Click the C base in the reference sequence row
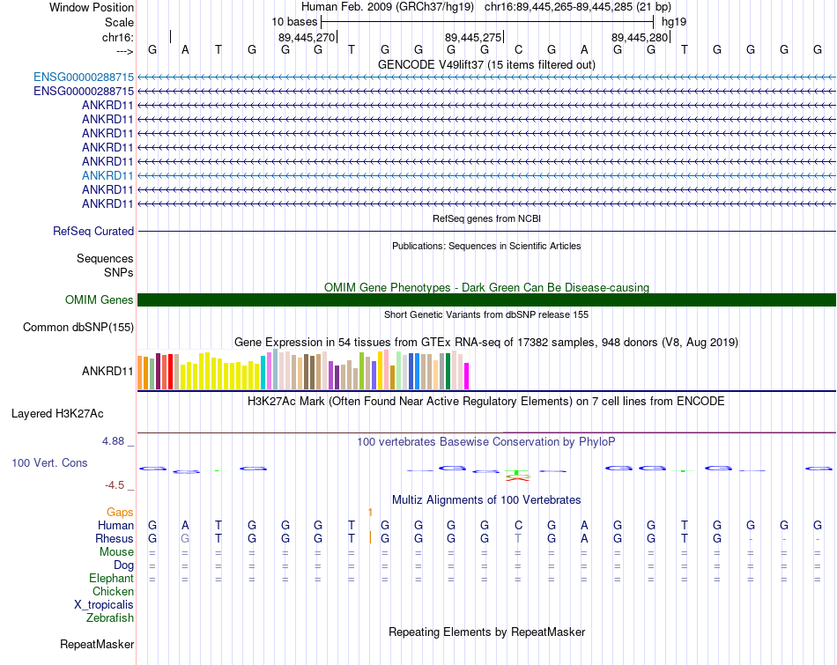The width and height of the screenshot is (837, 665). 518,49
